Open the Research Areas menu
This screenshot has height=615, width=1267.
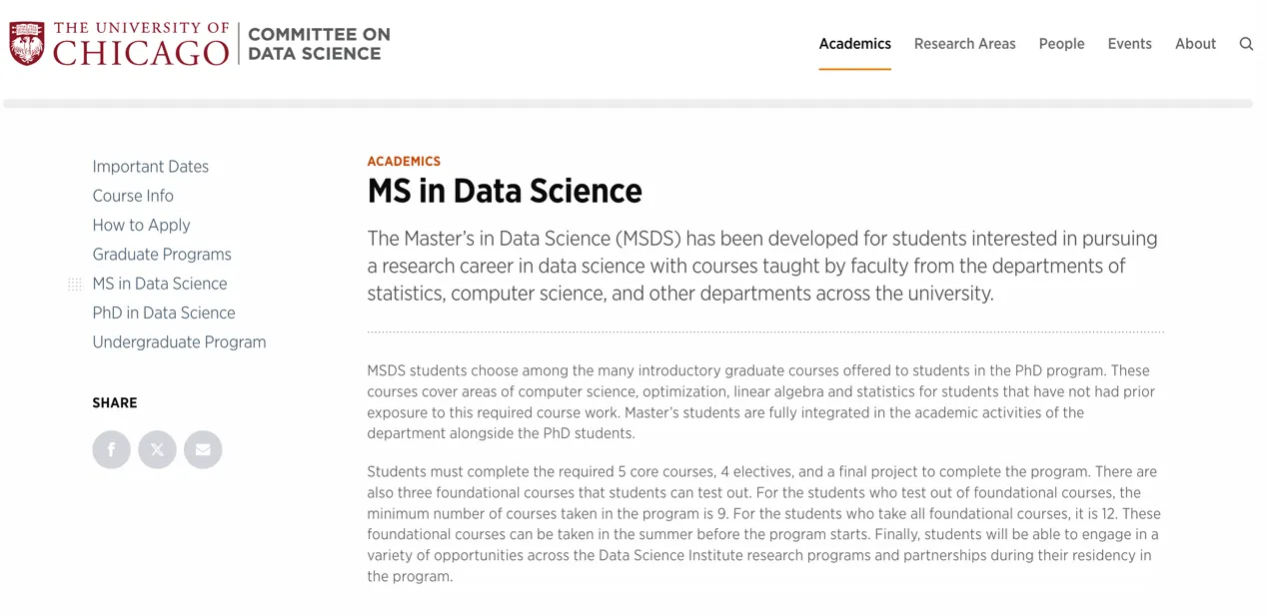click(x=964, y=44)
